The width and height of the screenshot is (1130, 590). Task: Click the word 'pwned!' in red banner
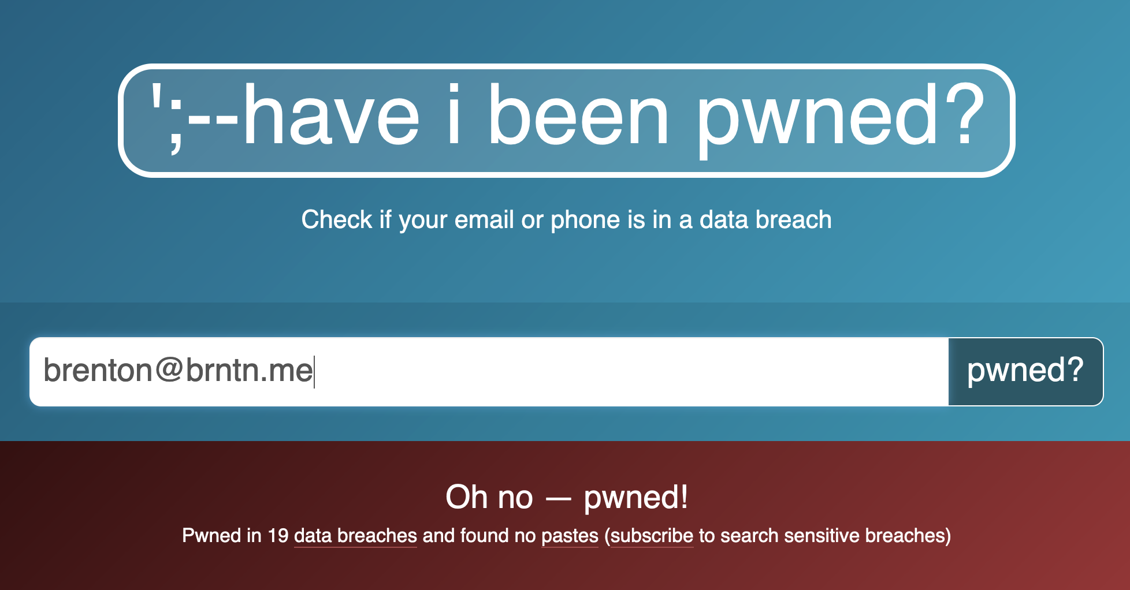point(635,497)
